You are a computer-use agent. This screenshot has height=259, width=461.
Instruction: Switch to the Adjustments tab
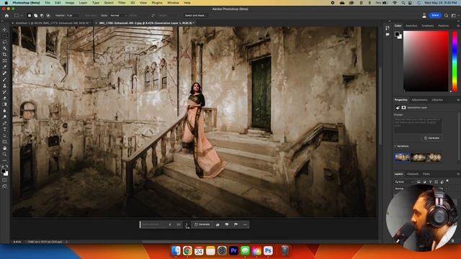(419, 100)
